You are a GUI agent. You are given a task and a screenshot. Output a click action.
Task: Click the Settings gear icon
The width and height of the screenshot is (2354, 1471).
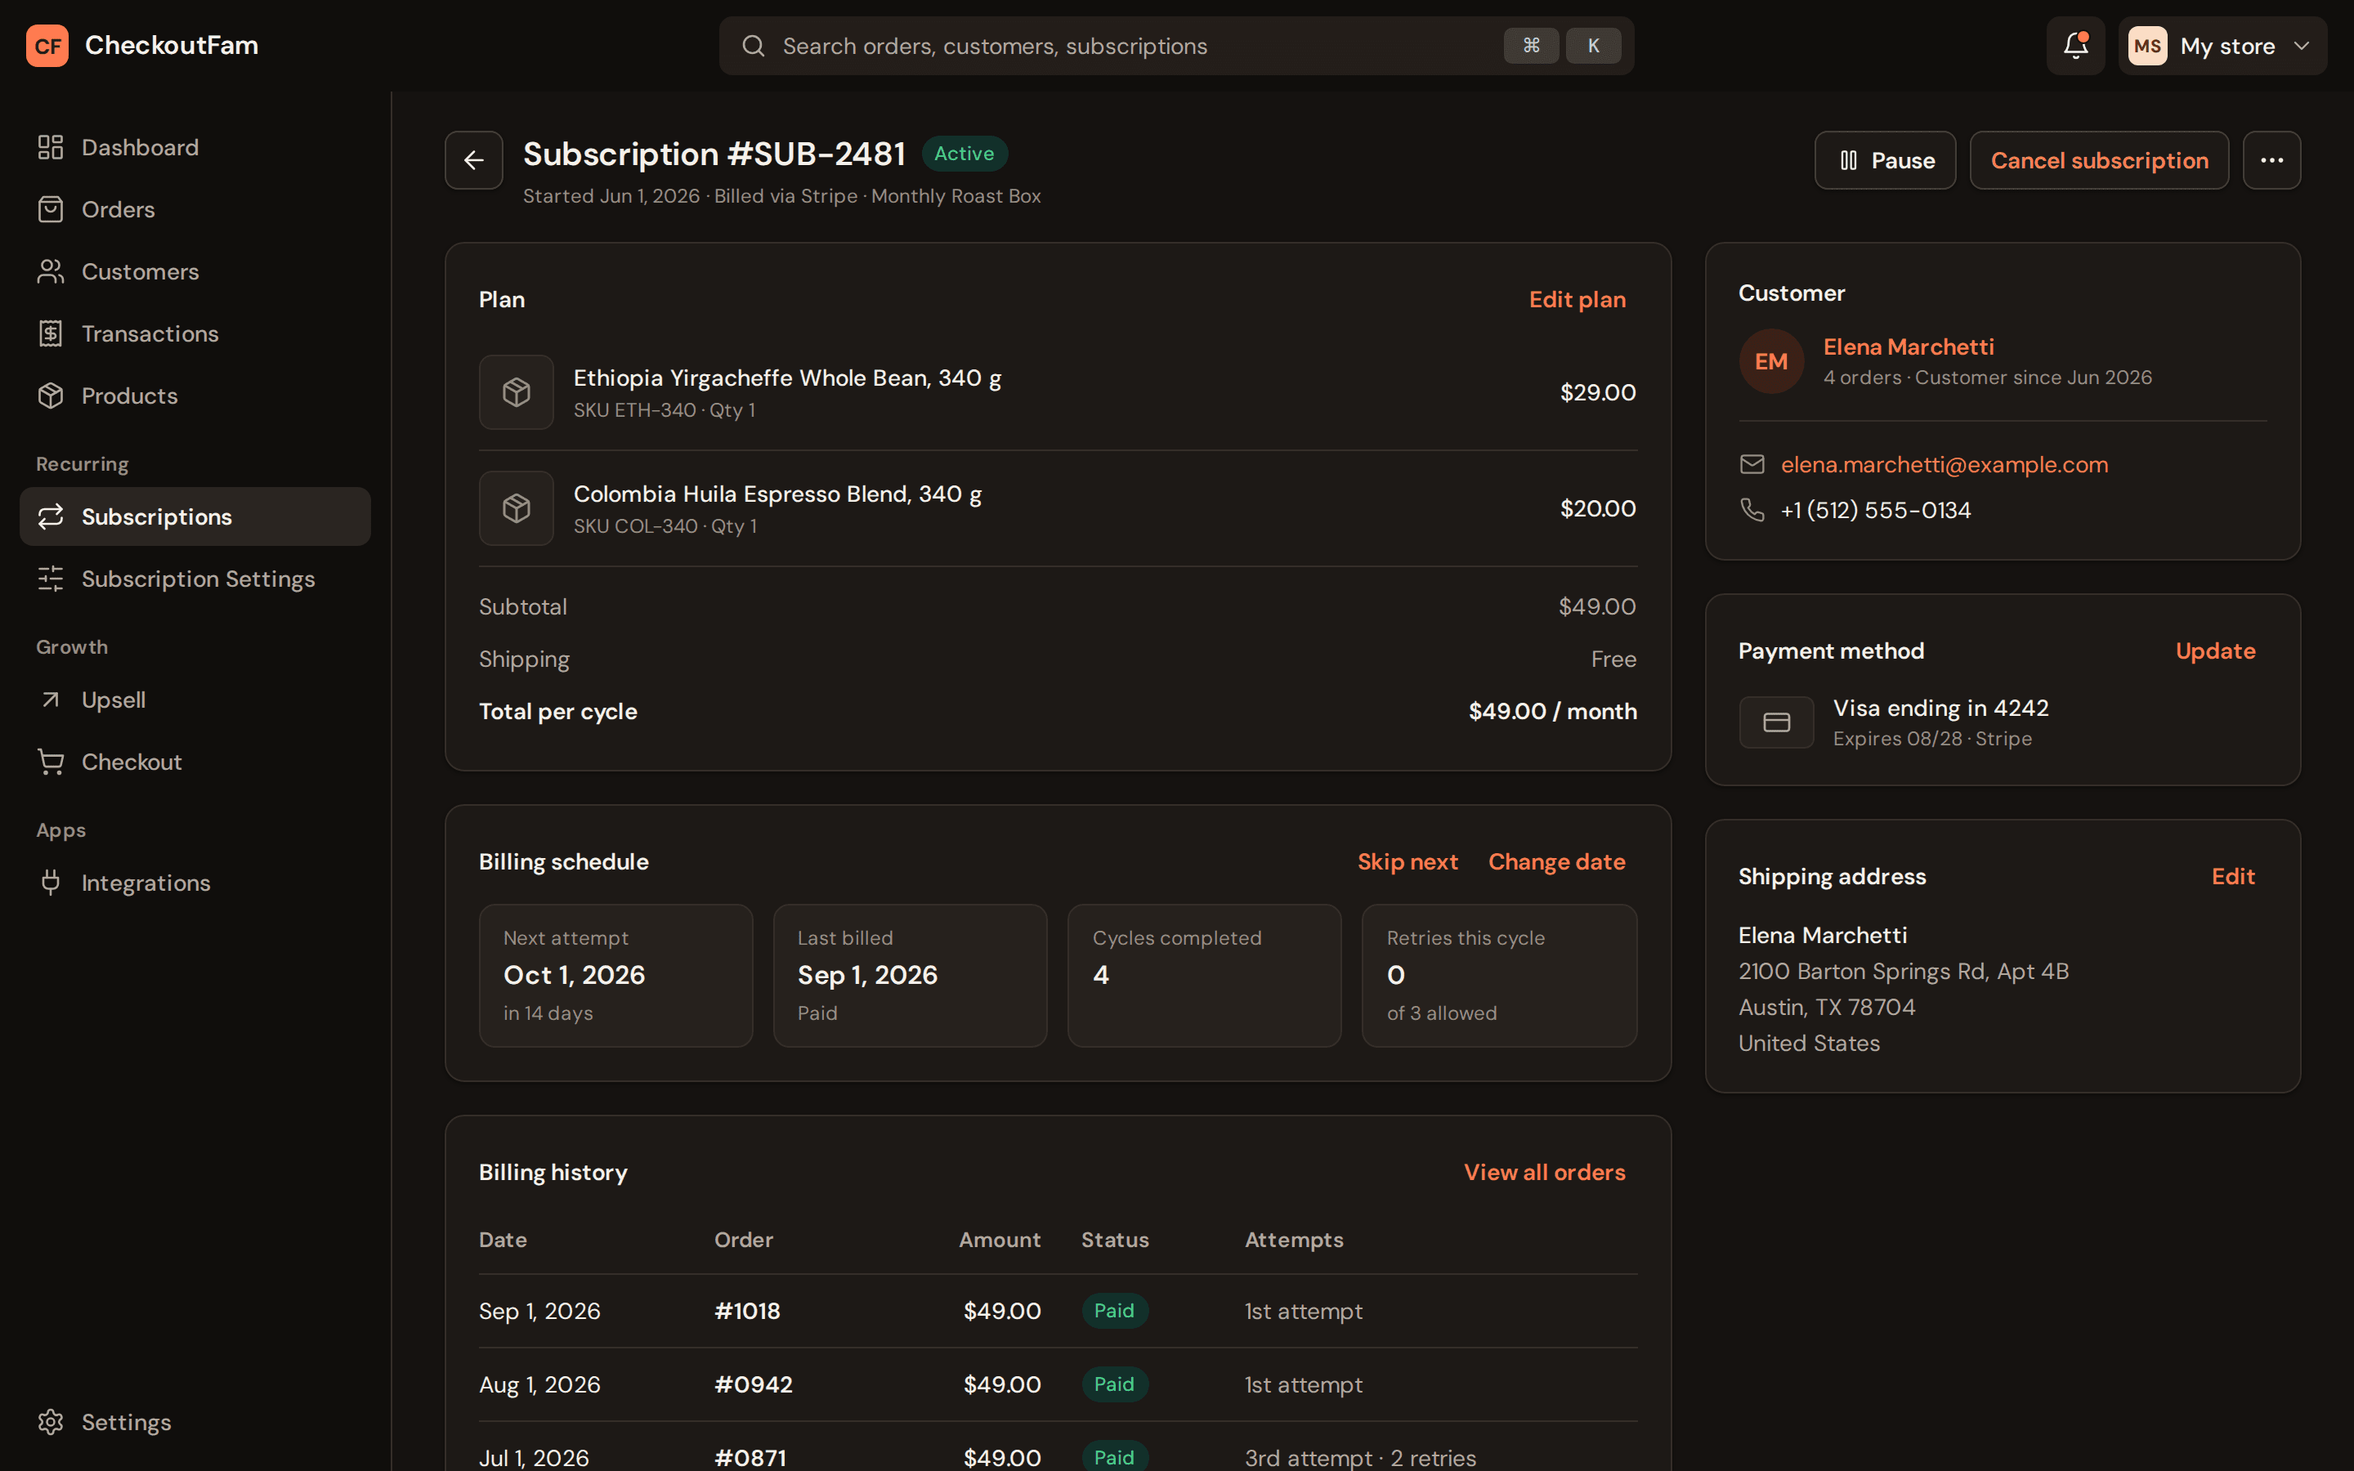(x=51, y=1422)
